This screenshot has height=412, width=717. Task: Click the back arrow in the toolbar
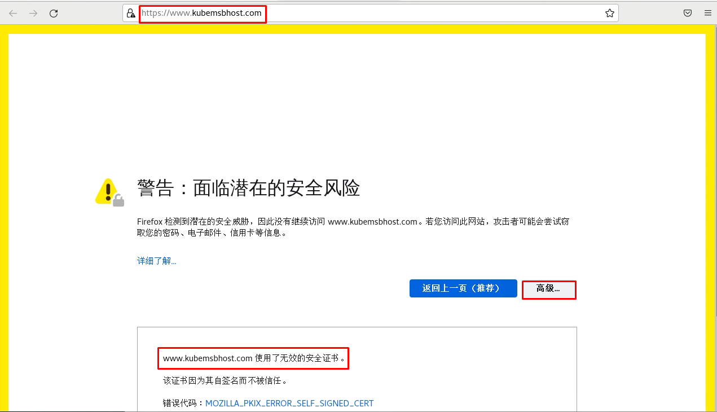(13, 13)
